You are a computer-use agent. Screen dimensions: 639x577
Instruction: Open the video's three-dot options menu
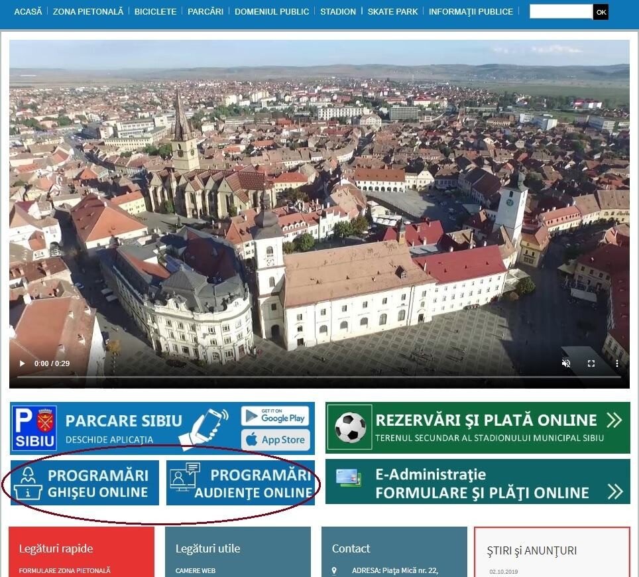tap(616, 363)
